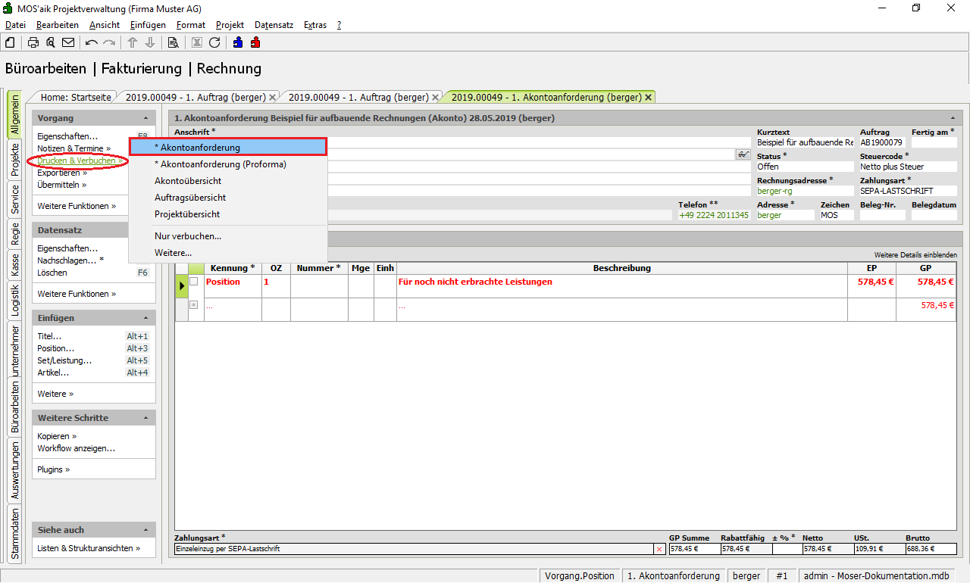This screenshot has height=583, width=970.
Task: Open print preview with magnifier icon
Action: 51,42
